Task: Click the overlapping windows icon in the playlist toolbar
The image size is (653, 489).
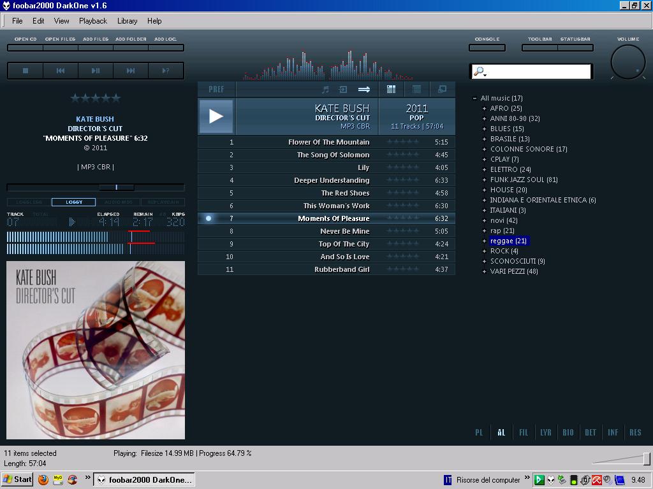Action: (442, 89)
